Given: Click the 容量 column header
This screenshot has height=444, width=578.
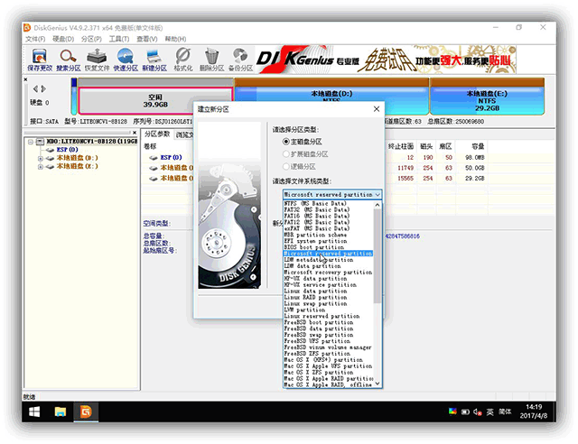Looking at the screenshot, I should [x=478, y=147].
